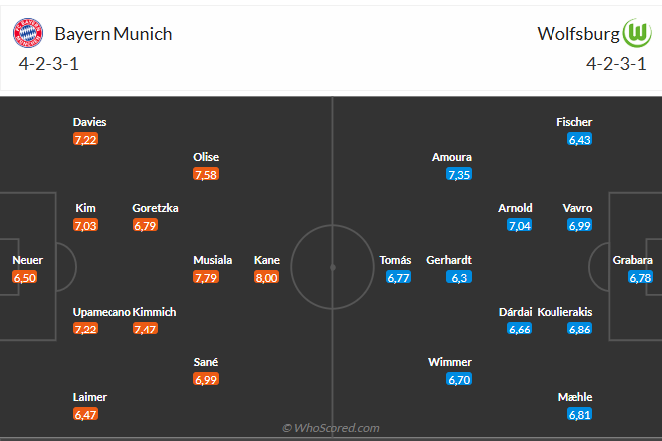662x441 pixels.
Task: Select player Koulierakis
Action: [564, 312]
